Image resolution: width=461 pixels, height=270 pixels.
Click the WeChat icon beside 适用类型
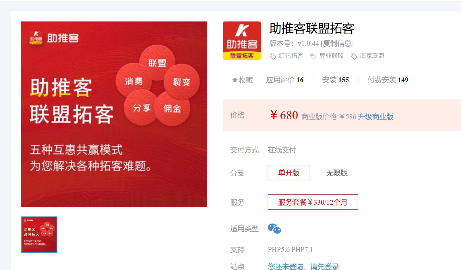click(274, 228)
